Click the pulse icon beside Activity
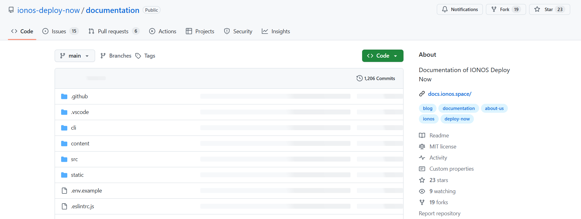Viewport: 581px width, 219px height. pos(422,158)
